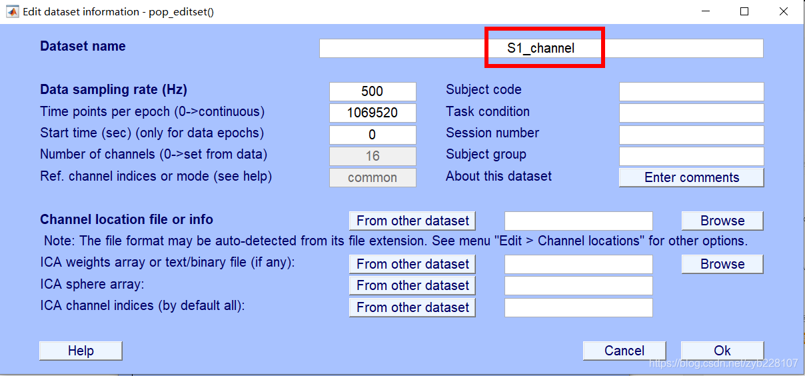Focus the ICA weights array field
The image size is (805, 376).
(578, 264)
